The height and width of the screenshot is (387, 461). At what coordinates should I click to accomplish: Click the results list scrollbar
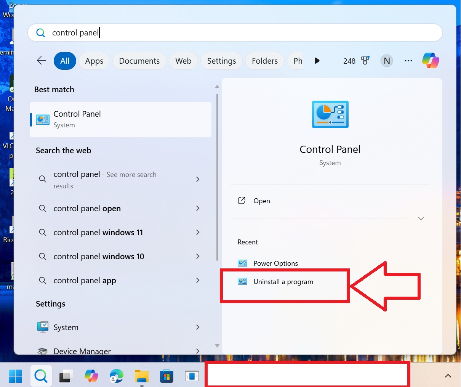pyautogui.click(x=217, y=177)
